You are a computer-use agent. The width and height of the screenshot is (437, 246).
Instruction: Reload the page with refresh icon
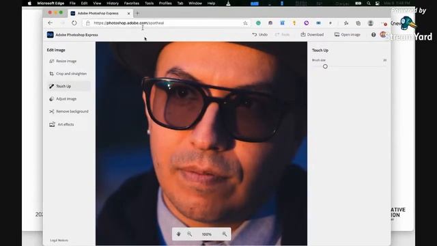(74, 23)
